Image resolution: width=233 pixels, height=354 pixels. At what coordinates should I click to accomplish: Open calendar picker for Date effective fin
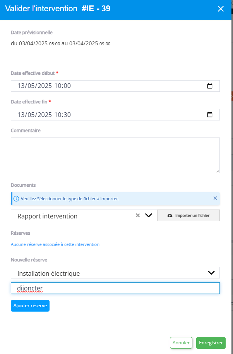(210, 115)
